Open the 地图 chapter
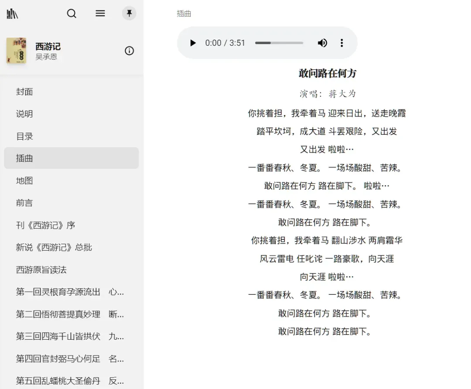The image size is (471, 389). (72, 181)
